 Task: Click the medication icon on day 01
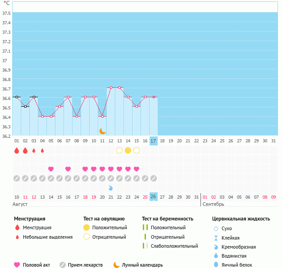(17, 178)
